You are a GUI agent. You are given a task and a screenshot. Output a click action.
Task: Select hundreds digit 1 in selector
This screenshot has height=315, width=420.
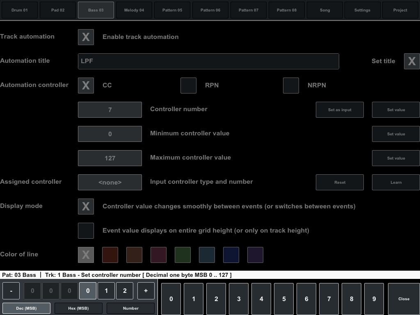(x=106, y=291)
